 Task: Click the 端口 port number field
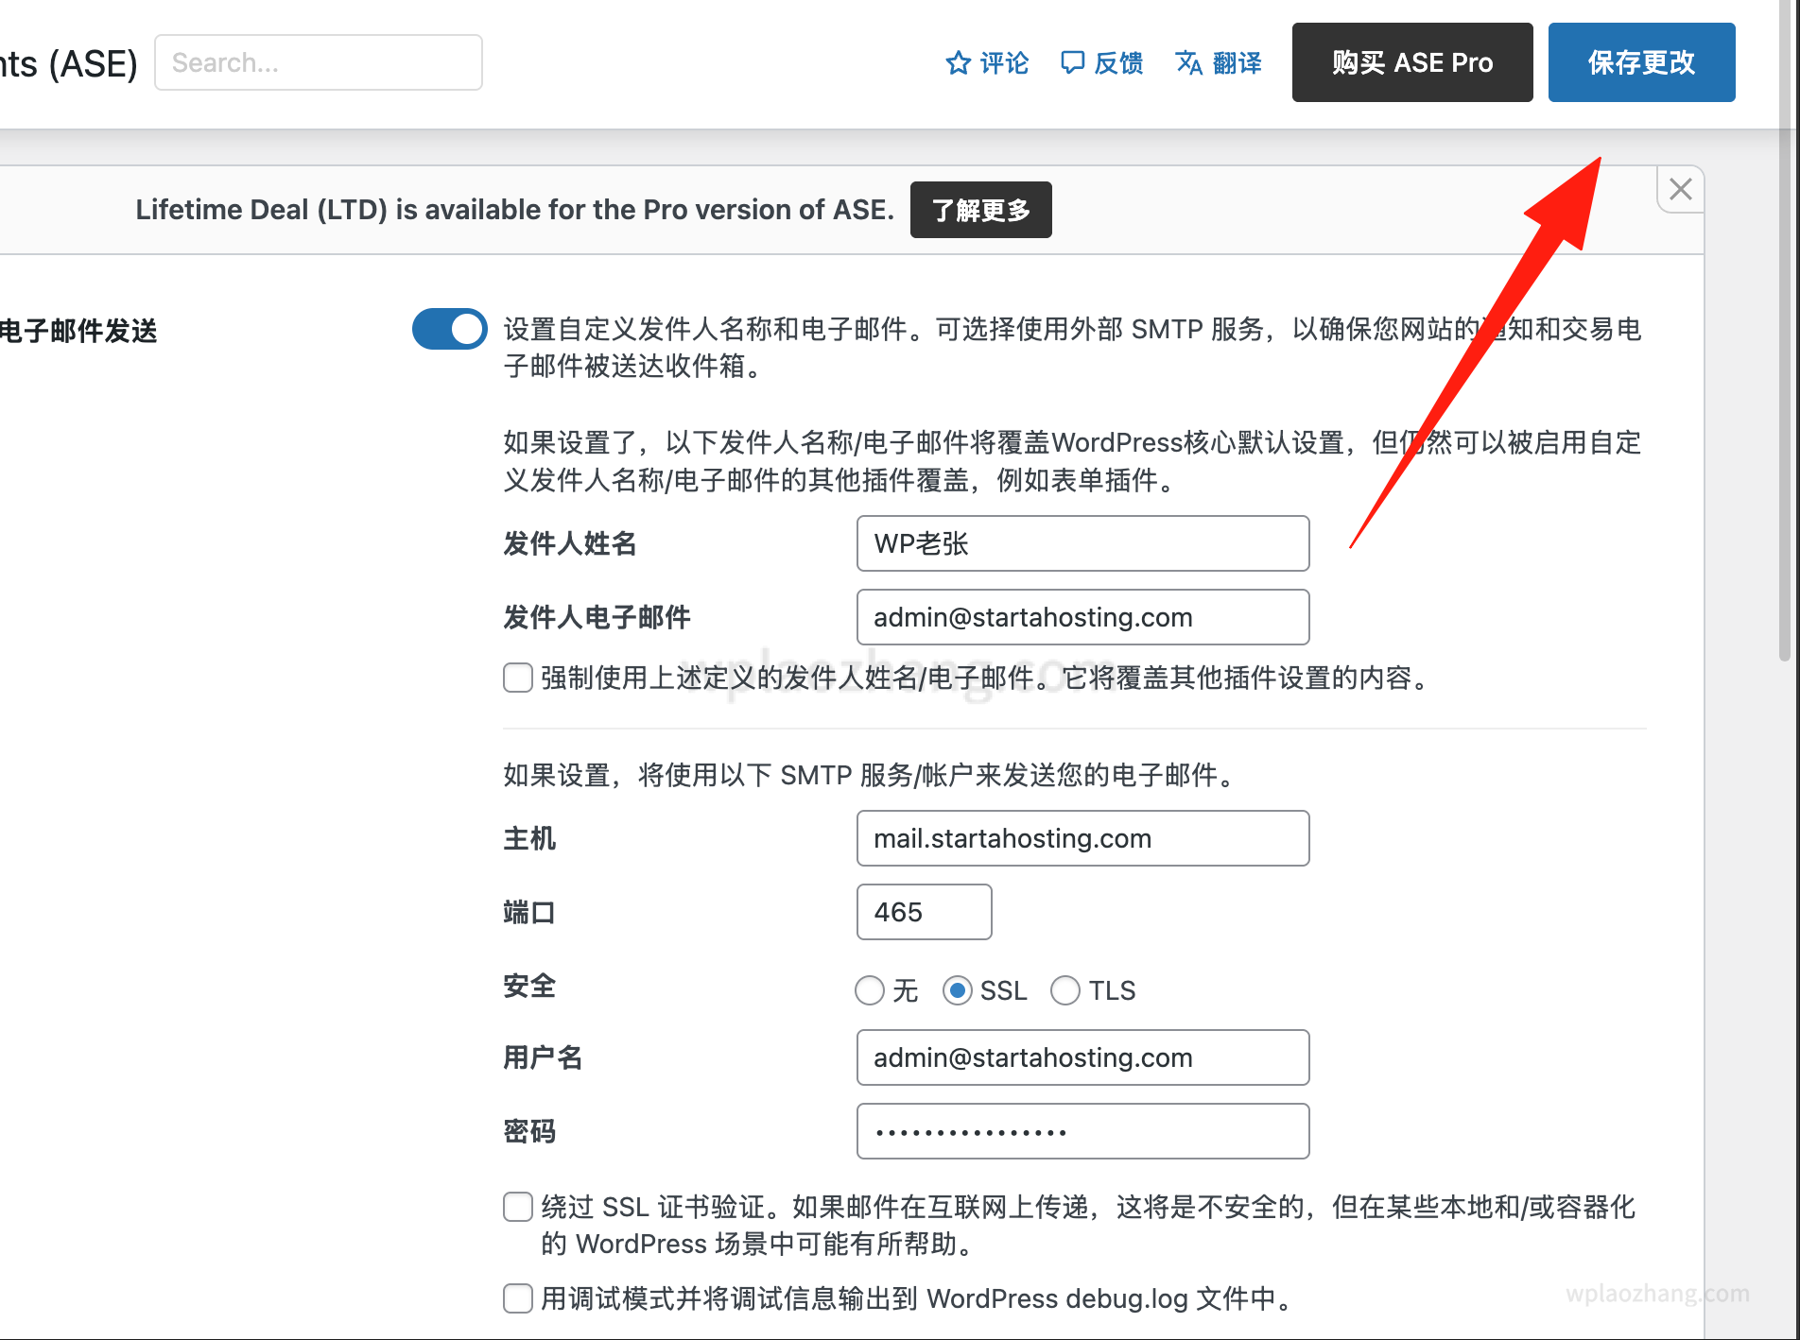924,912
